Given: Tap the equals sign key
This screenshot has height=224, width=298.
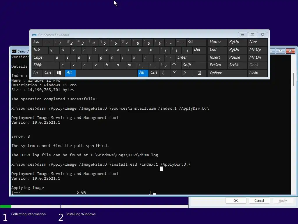Looking at the screenshot, I should (x=181, y=42).
